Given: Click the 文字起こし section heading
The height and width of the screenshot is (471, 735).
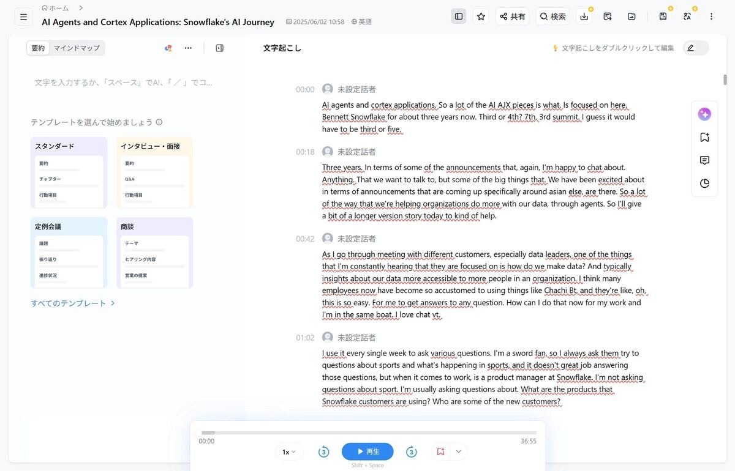Looking at the screenshot, I should [x=282, y=48].
